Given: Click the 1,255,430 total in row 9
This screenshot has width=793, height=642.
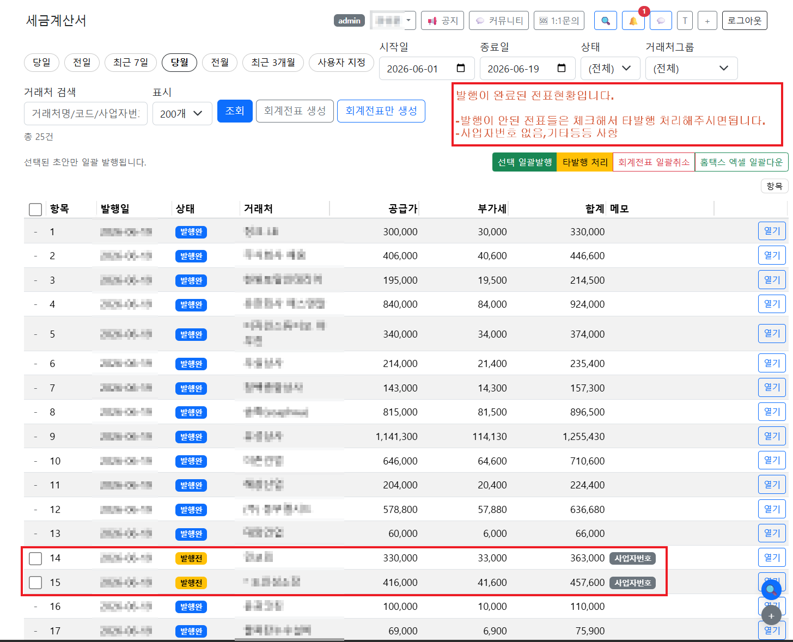Looking at the screenshot, I should click(583, 437).
